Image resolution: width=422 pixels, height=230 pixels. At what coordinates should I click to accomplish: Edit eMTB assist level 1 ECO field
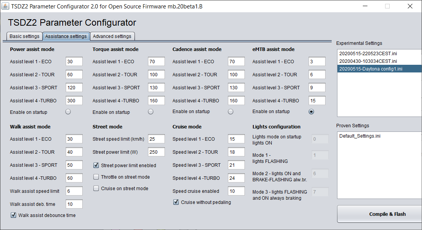tap(317, 61)
